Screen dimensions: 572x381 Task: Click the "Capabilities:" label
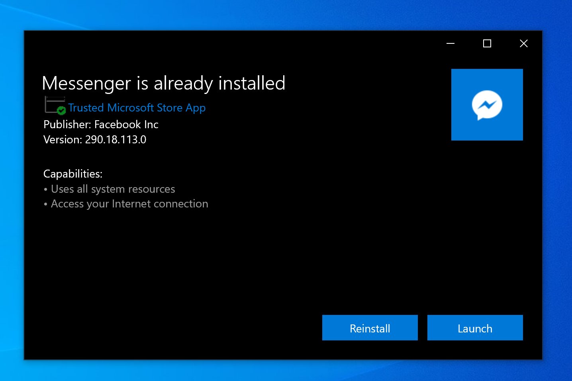pos(73,174)
